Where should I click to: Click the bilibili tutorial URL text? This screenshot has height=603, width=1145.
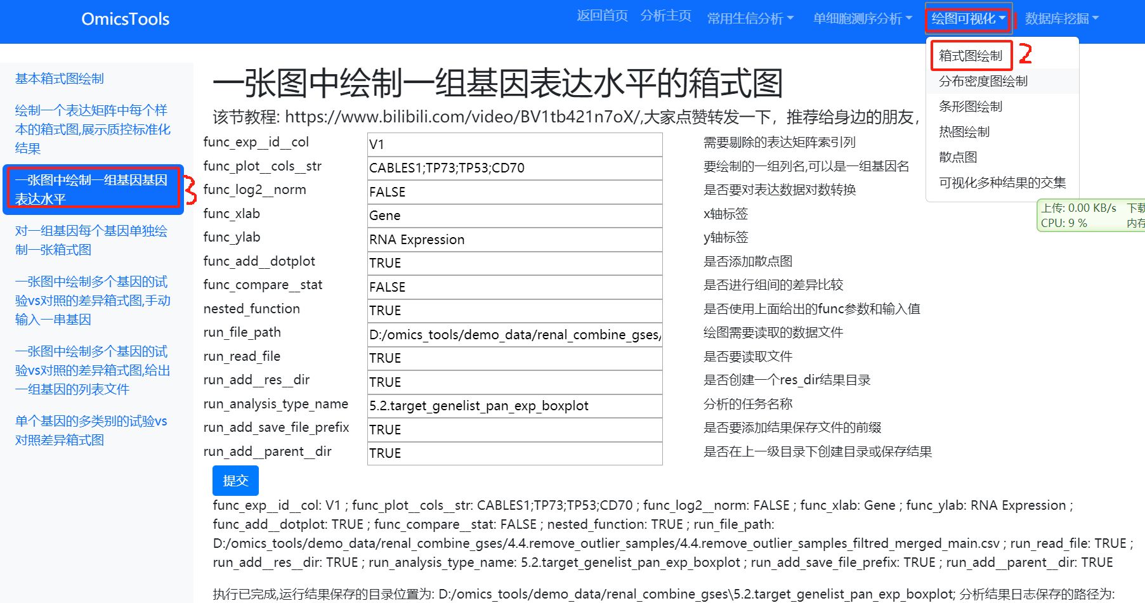point(463,117)
